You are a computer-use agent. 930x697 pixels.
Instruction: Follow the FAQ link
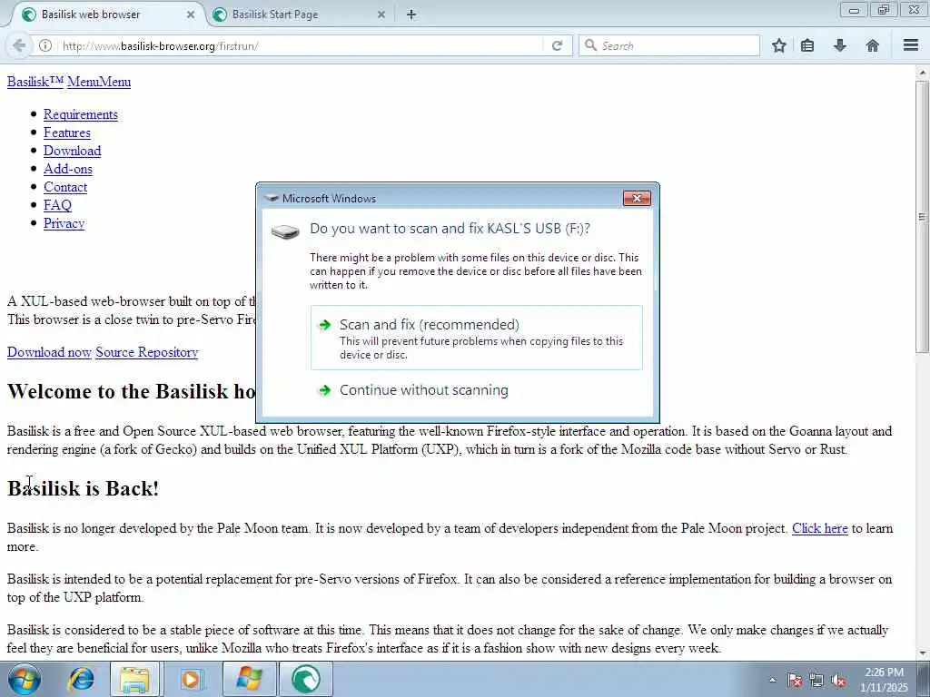tap(57, 205)
